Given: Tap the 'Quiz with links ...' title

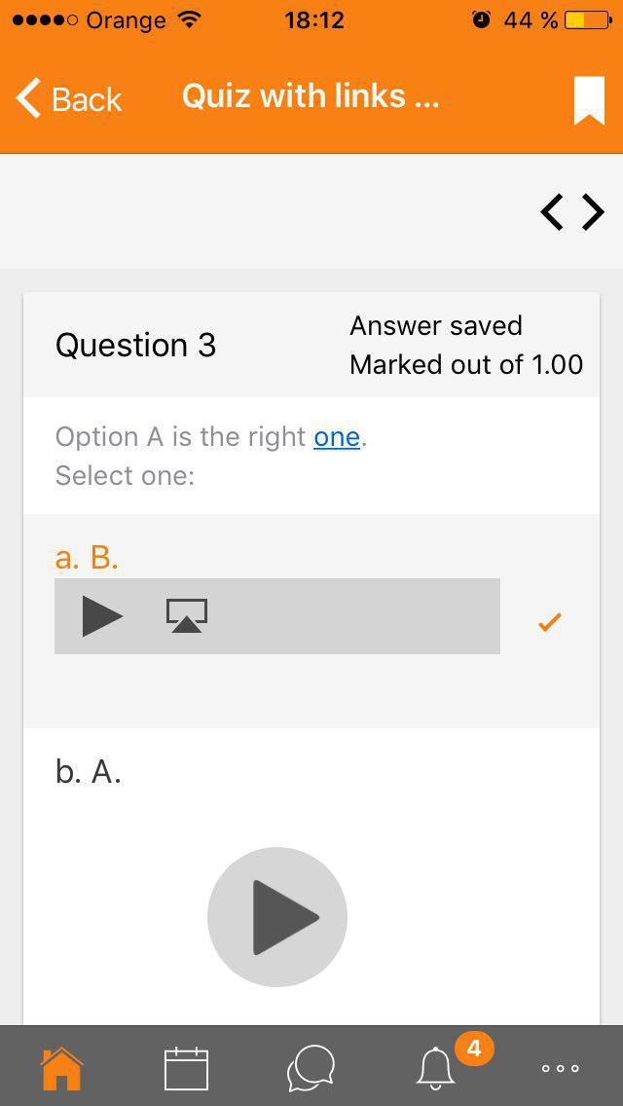Looking at the screenshot, I should point(311,96).
